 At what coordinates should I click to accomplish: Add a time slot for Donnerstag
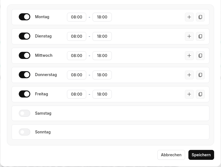click(x=189, y=75)
